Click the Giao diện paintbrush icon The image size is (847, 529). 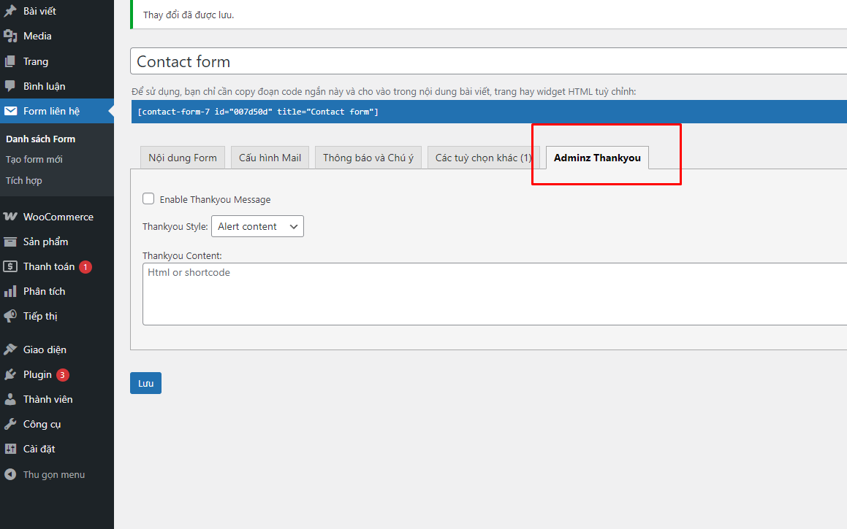coord(10,350)
